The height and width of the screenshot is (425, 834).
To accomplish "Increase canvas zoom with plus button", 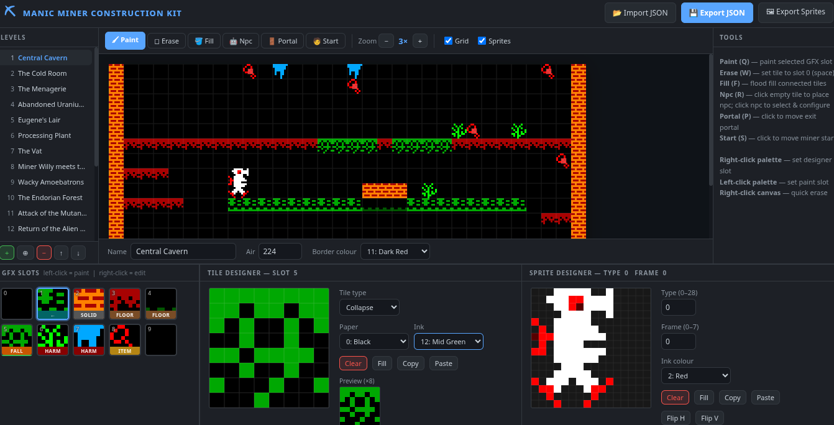I will coord(419,41).
